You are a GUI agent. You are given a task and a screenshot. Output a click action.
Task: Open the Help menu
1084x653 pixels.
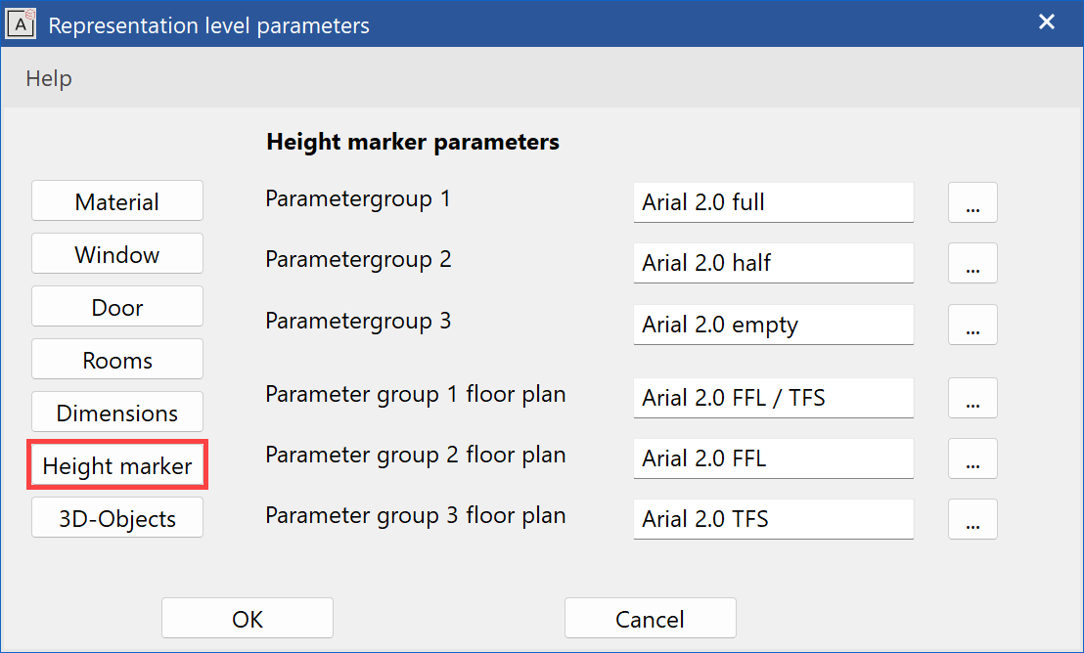tap(48, 78)
